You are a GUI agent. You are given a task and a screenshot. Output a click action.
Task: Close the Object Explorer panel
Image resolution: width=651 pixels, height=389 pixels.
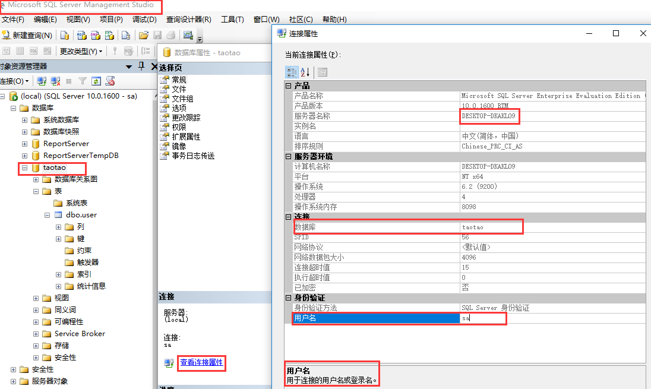point(154,66)
